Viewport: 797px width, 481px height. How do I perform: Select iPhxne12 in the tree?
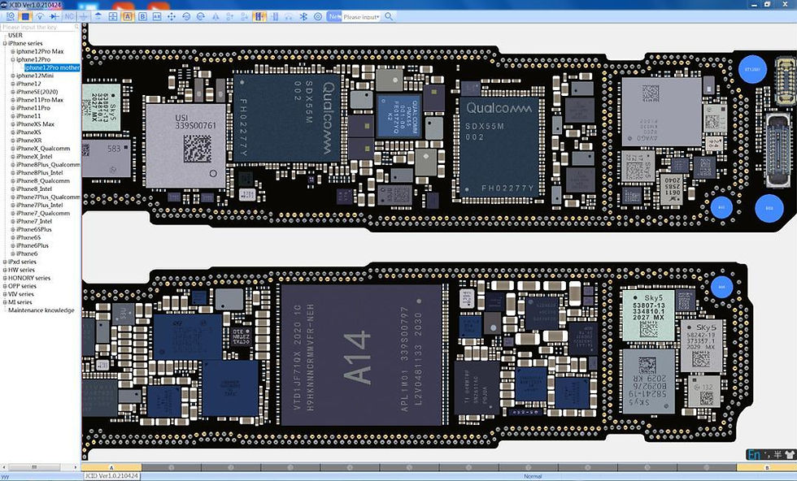(x=28, y=84)
